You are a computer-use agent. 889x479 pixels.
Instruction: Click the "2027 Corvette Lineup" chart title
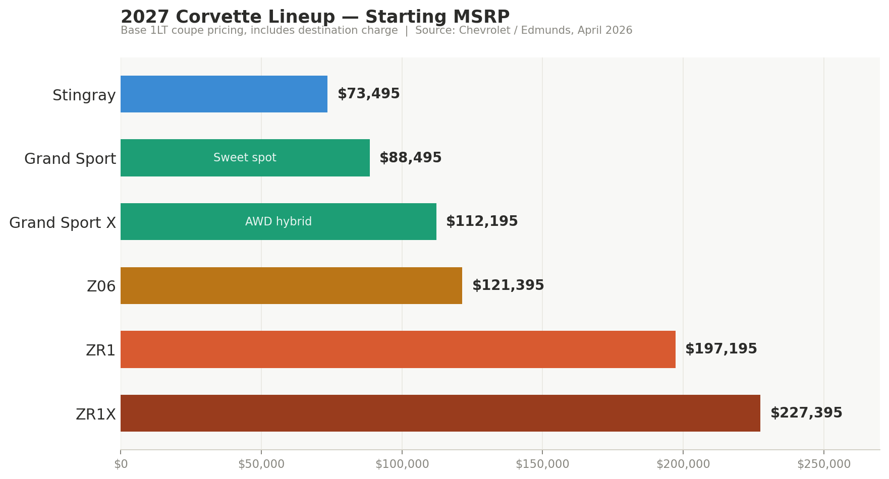pos(315,17)
